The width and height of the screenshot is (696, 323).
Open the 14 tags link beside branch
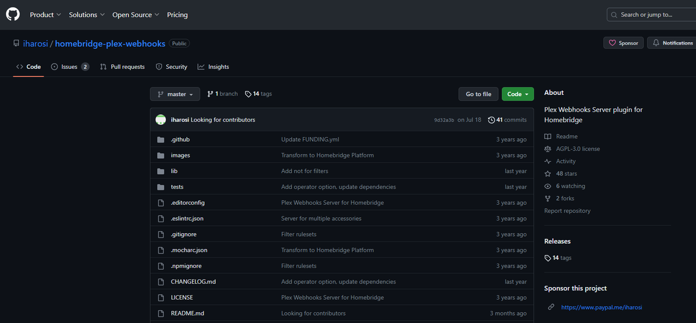click(258, 94)
